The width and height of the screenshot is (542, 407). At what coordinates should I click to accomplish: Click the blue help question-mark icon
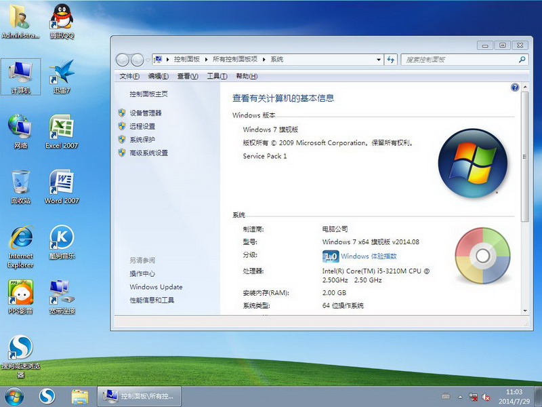(x=515, y=88)
